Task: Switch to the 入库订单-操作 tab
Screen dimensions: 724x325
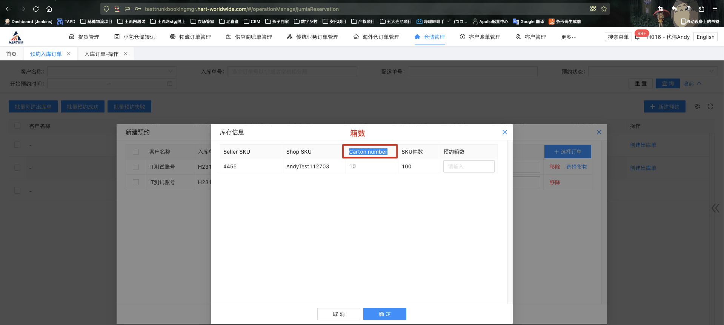Action: coord(101,54)
